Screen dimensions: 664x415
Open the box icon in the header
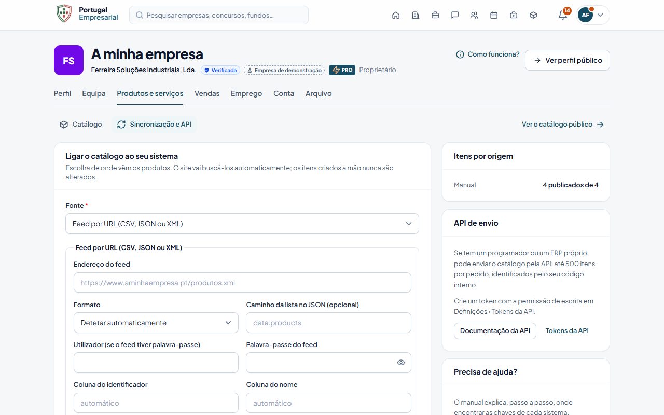533,15
